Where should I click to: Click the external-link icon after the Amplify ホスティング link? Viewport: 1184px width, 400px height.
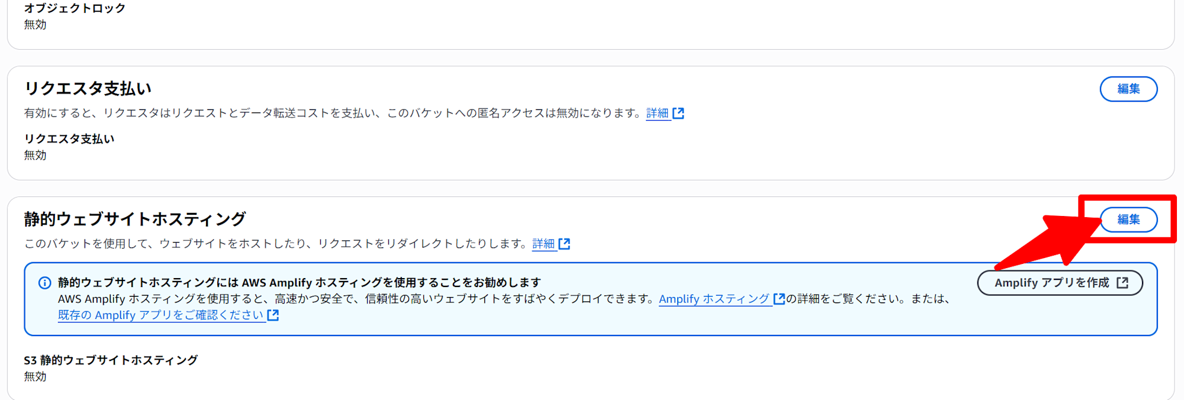pyautogui.click(x=779, y=299)
